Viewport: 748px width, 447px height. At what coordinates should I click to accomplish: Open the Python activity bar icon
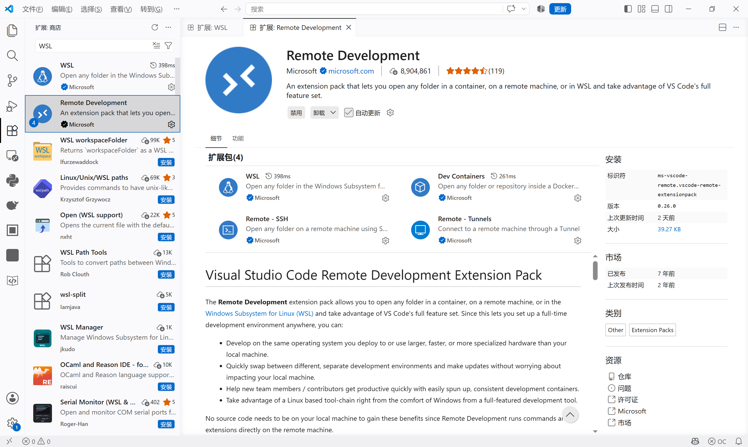click(x=12, y=180)
